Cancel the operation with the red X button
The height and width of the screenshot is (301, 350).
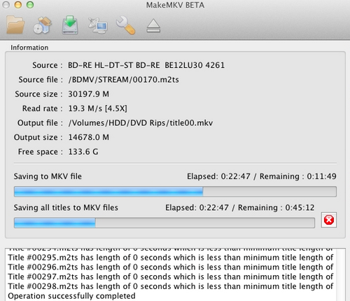pos(329,220)
